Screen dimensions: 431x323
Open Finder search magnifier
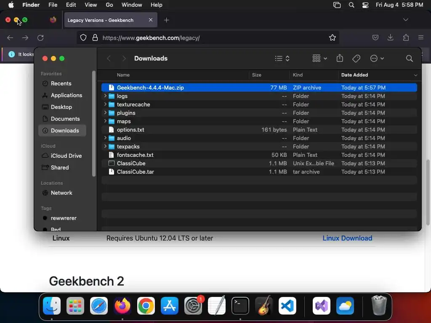click(x=409, y=58)
